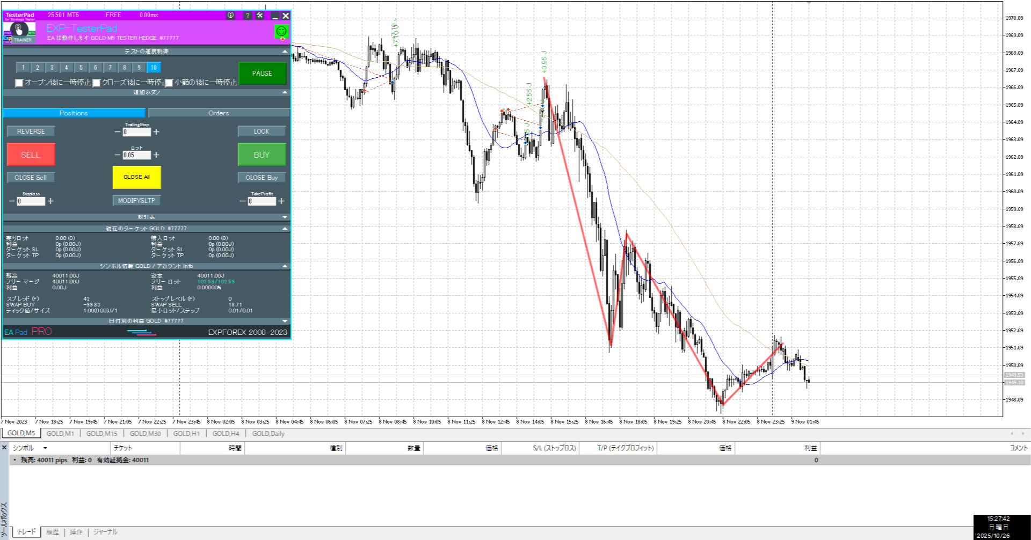The height and width of the screenshot is (540, 1031).
Task: Collapse the テストの速度制御 section
Action: tap(285, 52)
